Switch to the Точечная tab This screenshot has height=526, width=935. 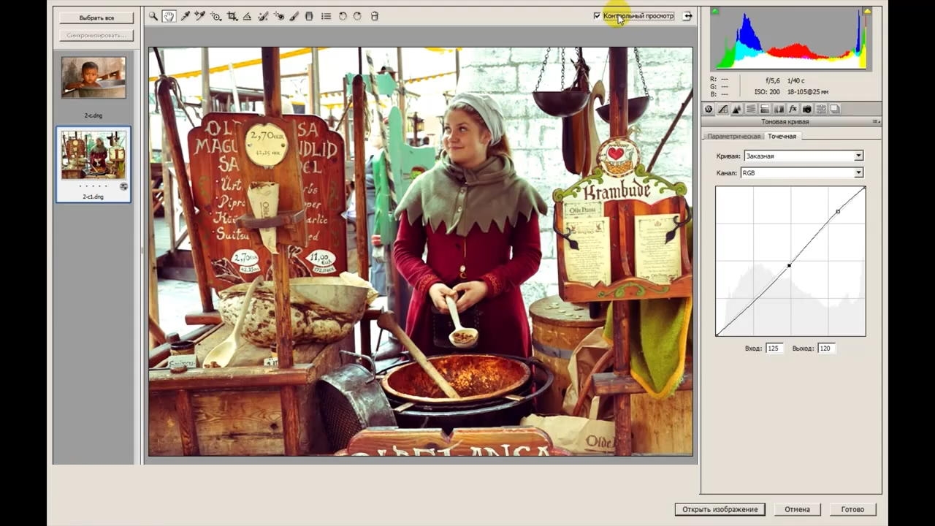[782, 137]
